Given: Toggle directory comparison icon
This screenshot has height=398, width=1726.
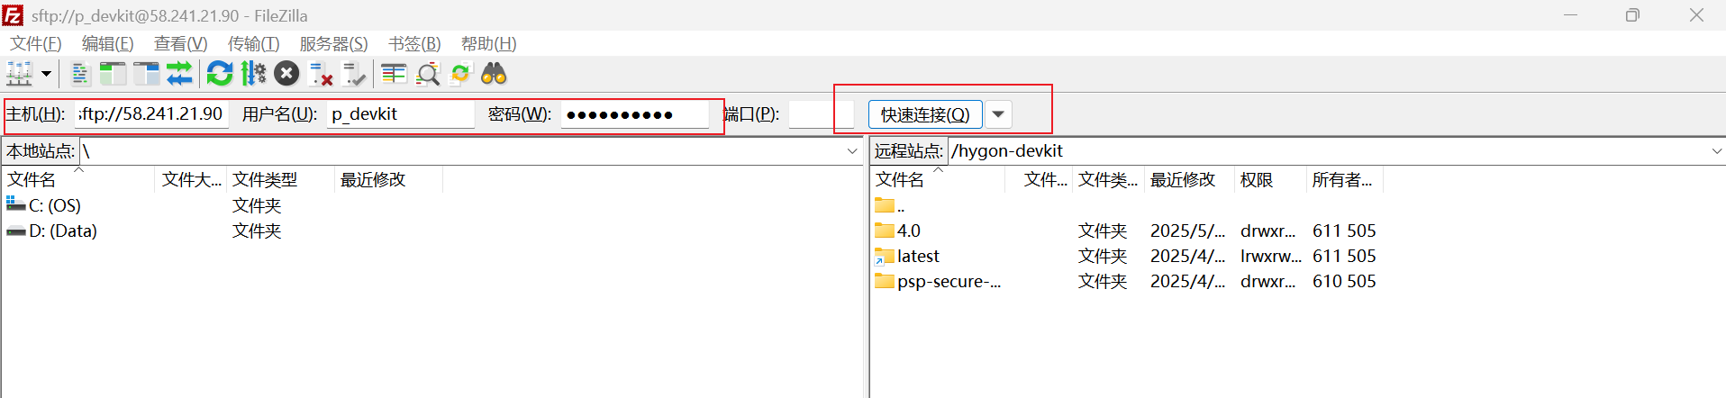Looking at the screenshot, I should 428,74.
